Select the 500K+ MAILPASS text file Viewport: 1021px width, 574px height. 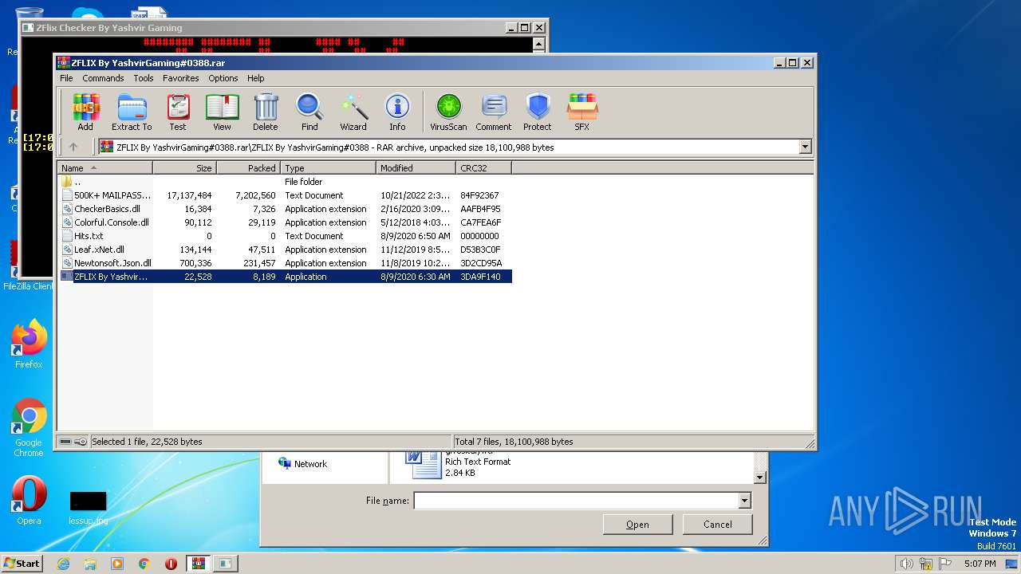point(286,195)
